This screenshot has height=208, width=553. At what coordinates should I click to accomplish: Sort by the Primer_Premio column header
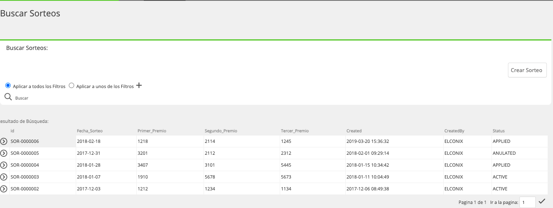point(152,131)
